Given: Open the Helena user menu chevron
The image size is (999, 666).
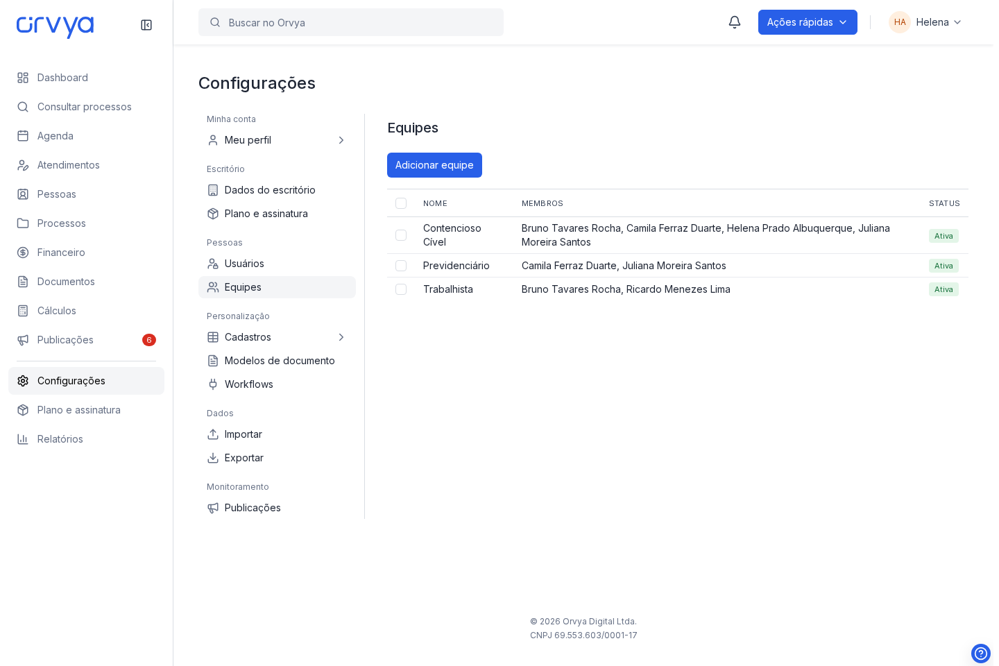Looking at the screenshot, I should pos(957,22).
